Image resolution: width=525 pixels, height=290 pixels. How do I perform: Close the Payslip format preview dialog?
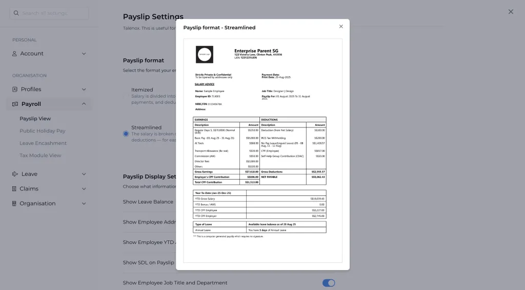coord(341,27)
